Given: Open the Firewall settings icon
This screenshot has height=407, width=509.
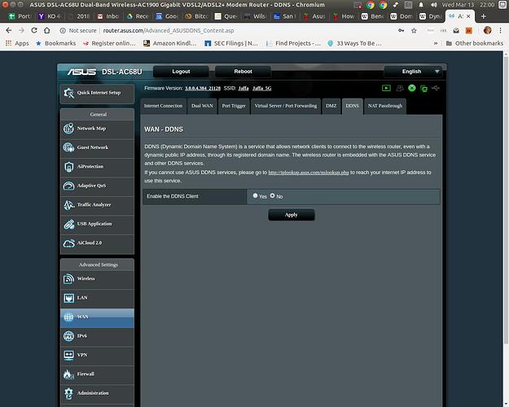Looking at the screenshot, I should pos(68,374).
